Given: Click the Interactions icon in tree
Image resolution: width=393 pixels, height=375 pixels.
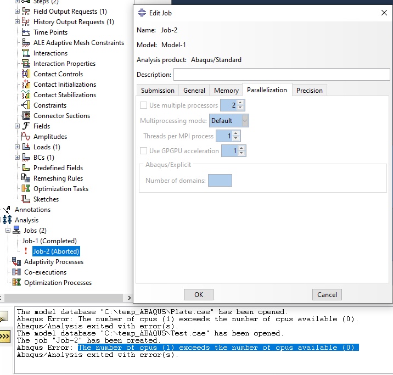Looking at the screenshot, I should pyautogui.click(x=26, y=53).
